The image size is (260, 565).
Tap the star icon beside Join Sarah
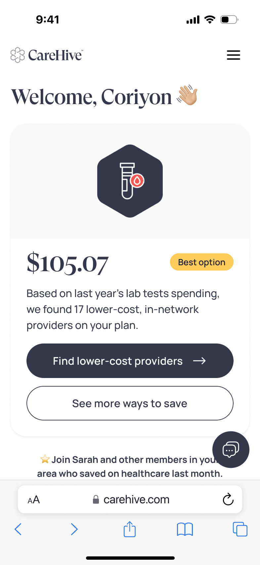tap(45, 459)
